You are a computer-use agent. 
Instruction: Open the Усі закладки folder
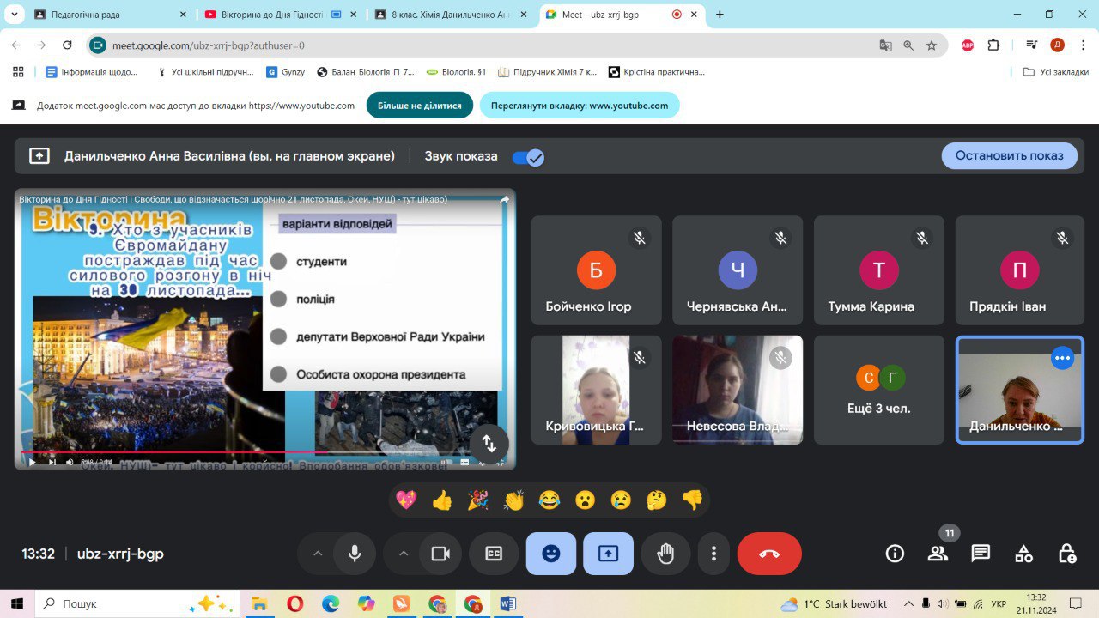pyautogui.click(x=1056, y=72)
